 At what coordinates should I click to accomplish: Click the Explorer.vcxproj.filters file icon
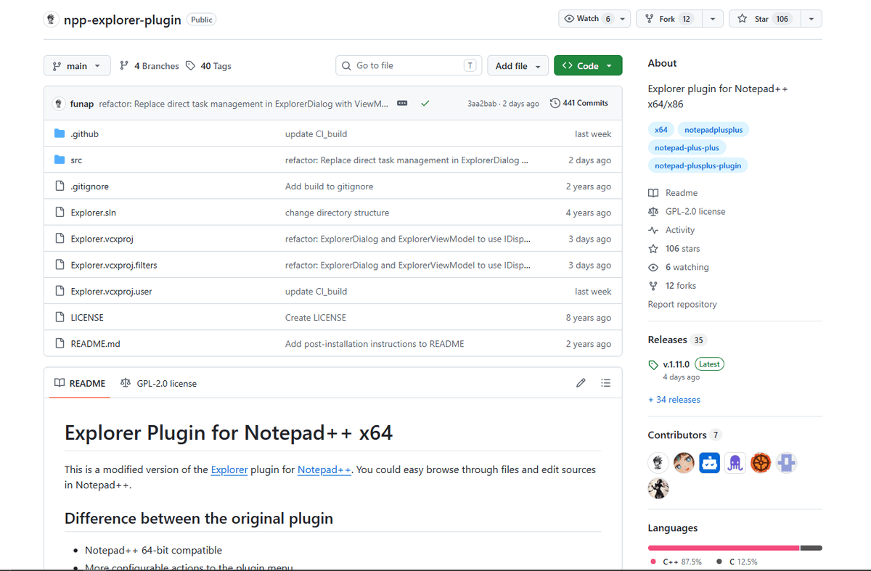60,265
